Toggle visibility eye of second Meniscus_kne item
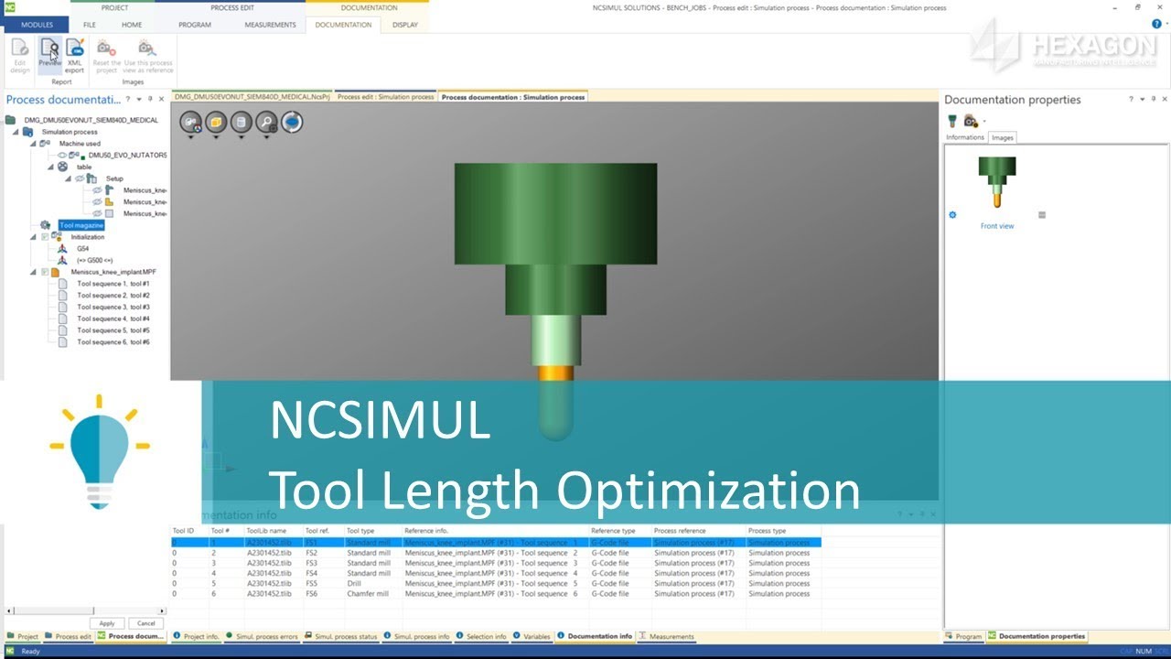The image size is (1171, 659). [97, 201]
